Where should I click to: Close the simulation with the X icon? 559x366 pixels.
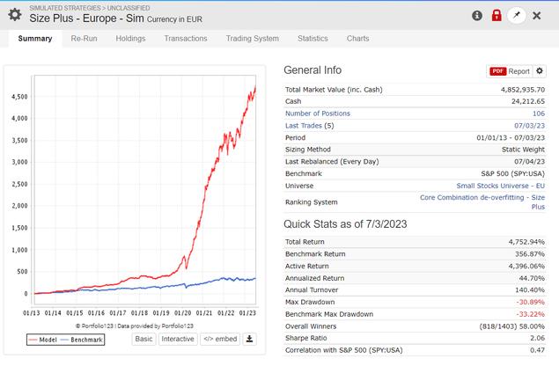(x=537, y=16)
